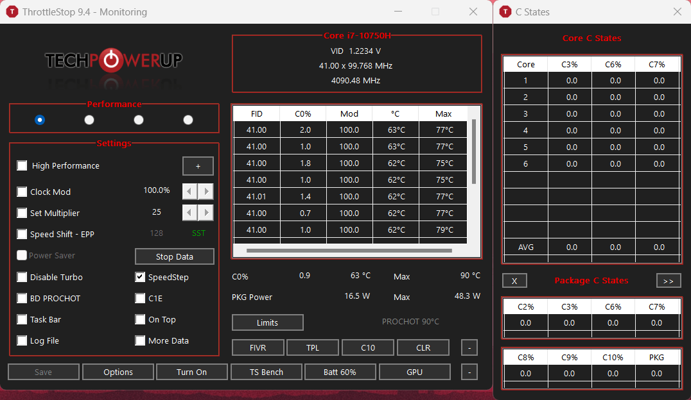Open the Options dialog
Viewport: 691px width, 400px height.
click(118, 372)
